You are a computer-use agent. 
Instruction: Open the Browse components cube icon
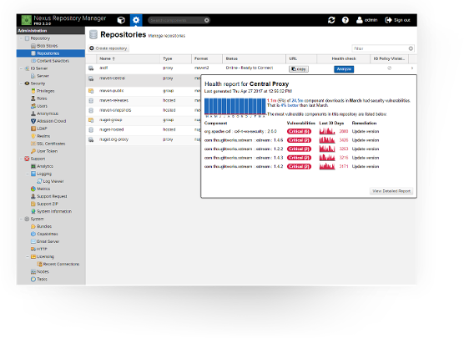(x=121, y=20)
